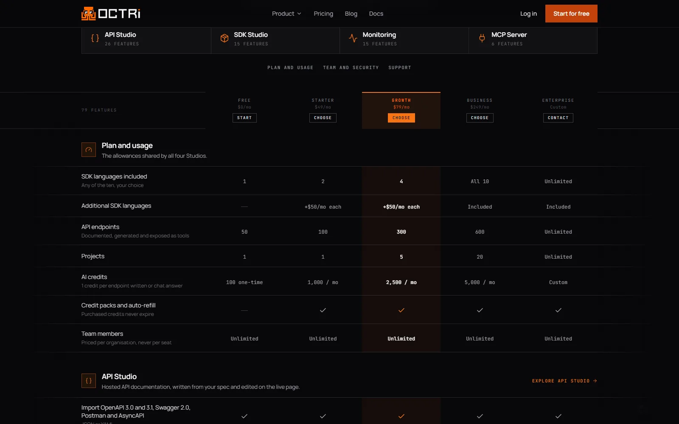Click the Monitoring pulse icon
The width and height of the screenshot is (679, 424).
353,38
